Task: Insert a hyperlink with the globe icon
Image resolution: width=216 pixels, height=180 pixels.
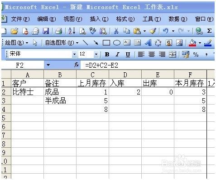Action: pyautogui.click(x=199, y=31)
